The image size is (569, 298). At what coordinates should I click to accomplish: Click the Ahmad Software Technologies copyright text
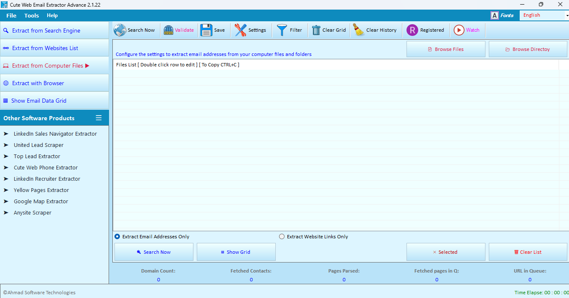point(39,293)
